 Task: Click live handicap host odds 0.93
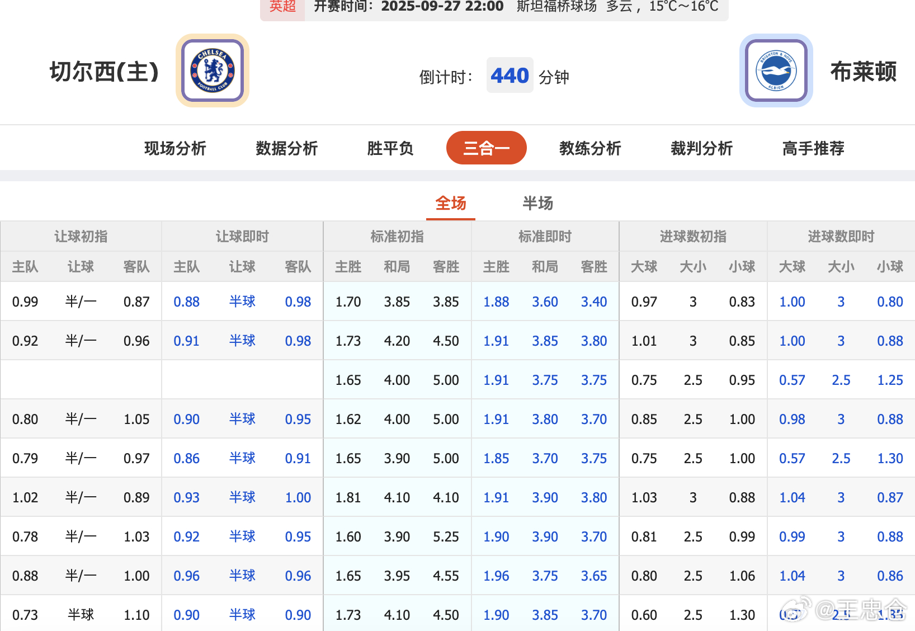pyautogui.click(x=186, y=497)
